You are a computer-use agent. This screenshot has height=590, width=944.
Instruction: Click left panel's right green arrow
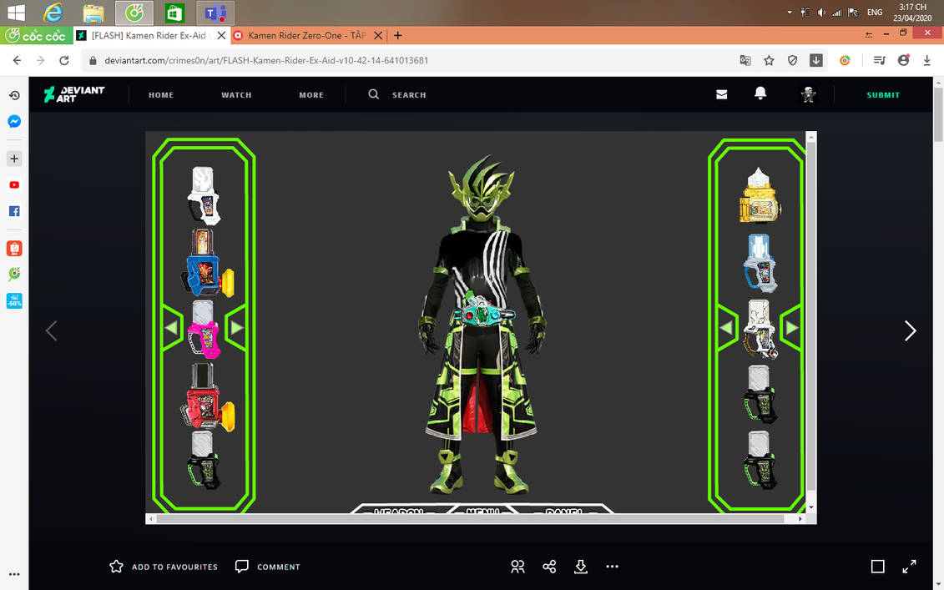click(236, 327)
